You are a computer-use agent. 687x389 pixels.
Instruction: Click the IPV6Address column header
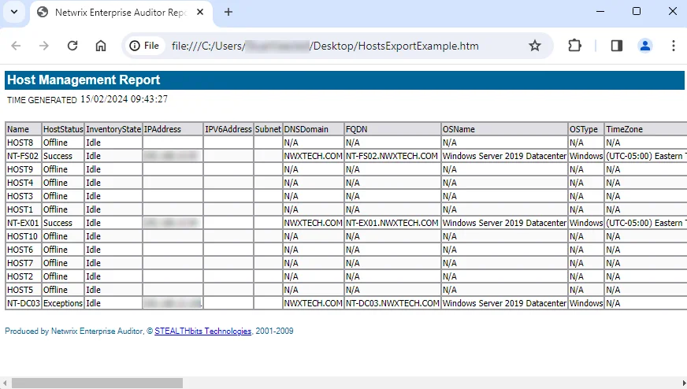click(x=228, y=129)
